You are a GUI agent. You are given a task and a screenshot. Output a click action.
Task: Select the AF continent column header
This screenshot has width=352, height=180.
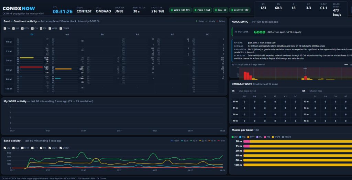coord(173,34)
